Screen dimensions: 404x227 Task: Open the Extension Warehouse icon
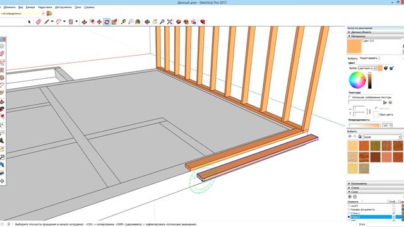tap(186, 22)
